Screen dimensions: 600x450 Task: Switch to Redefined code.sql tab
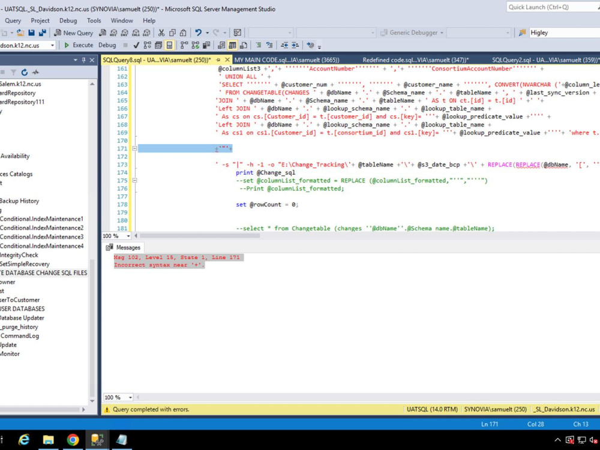coord(416,60)
